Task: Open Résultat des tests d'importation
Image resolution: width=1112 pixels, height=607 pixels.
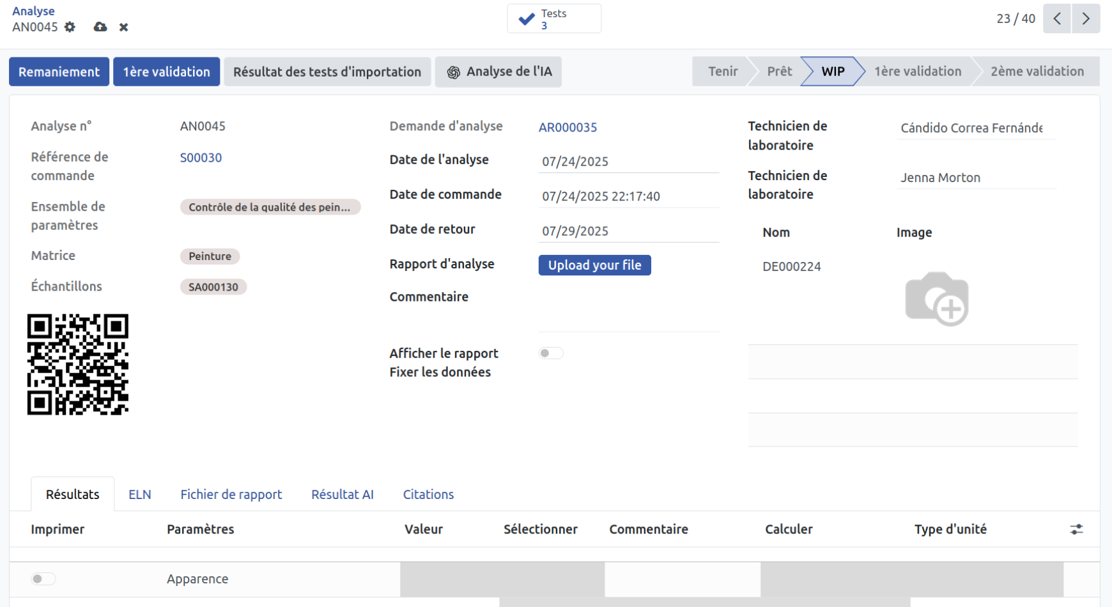Action: click(327, 72)
